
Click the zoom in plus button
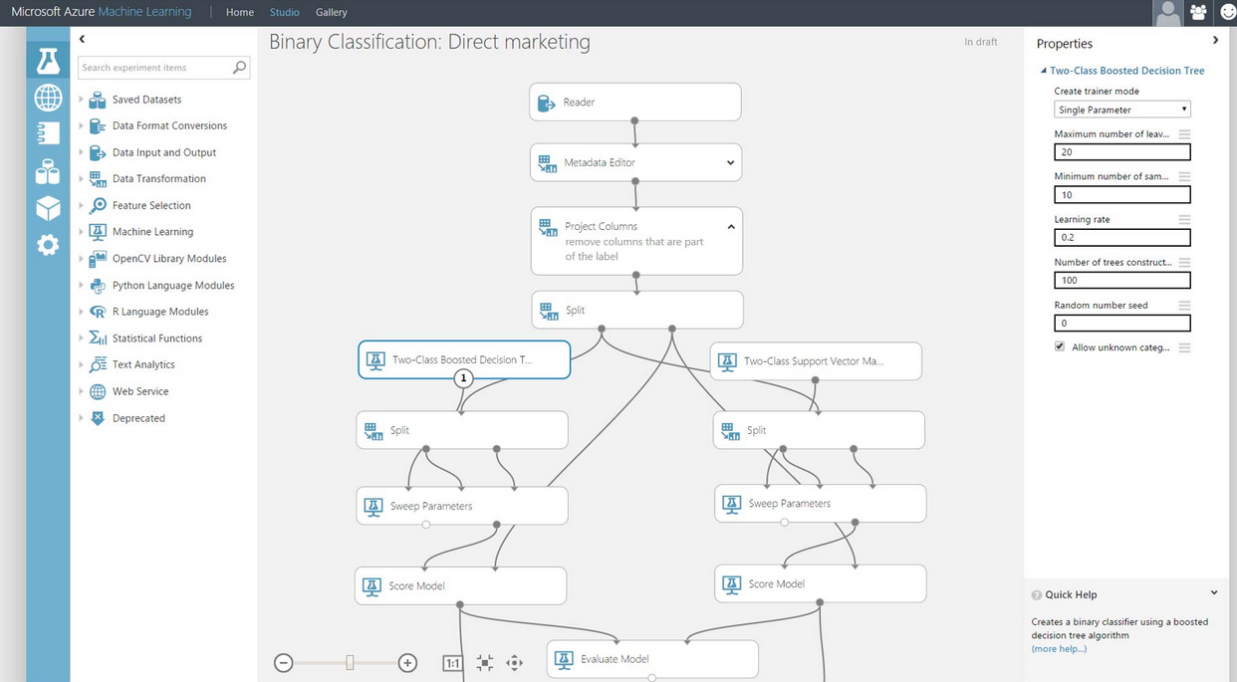407,663
